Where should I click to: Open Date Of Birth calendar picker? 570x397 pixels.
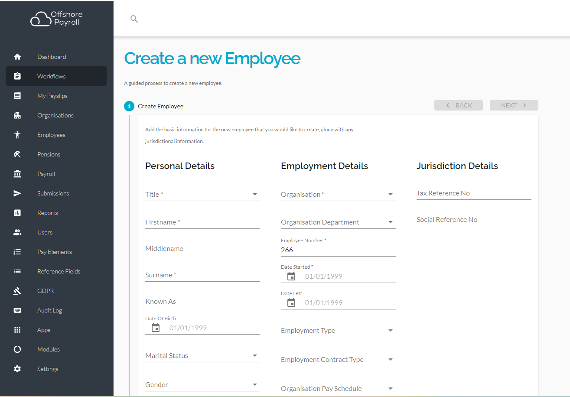click(x=156, y=328)
